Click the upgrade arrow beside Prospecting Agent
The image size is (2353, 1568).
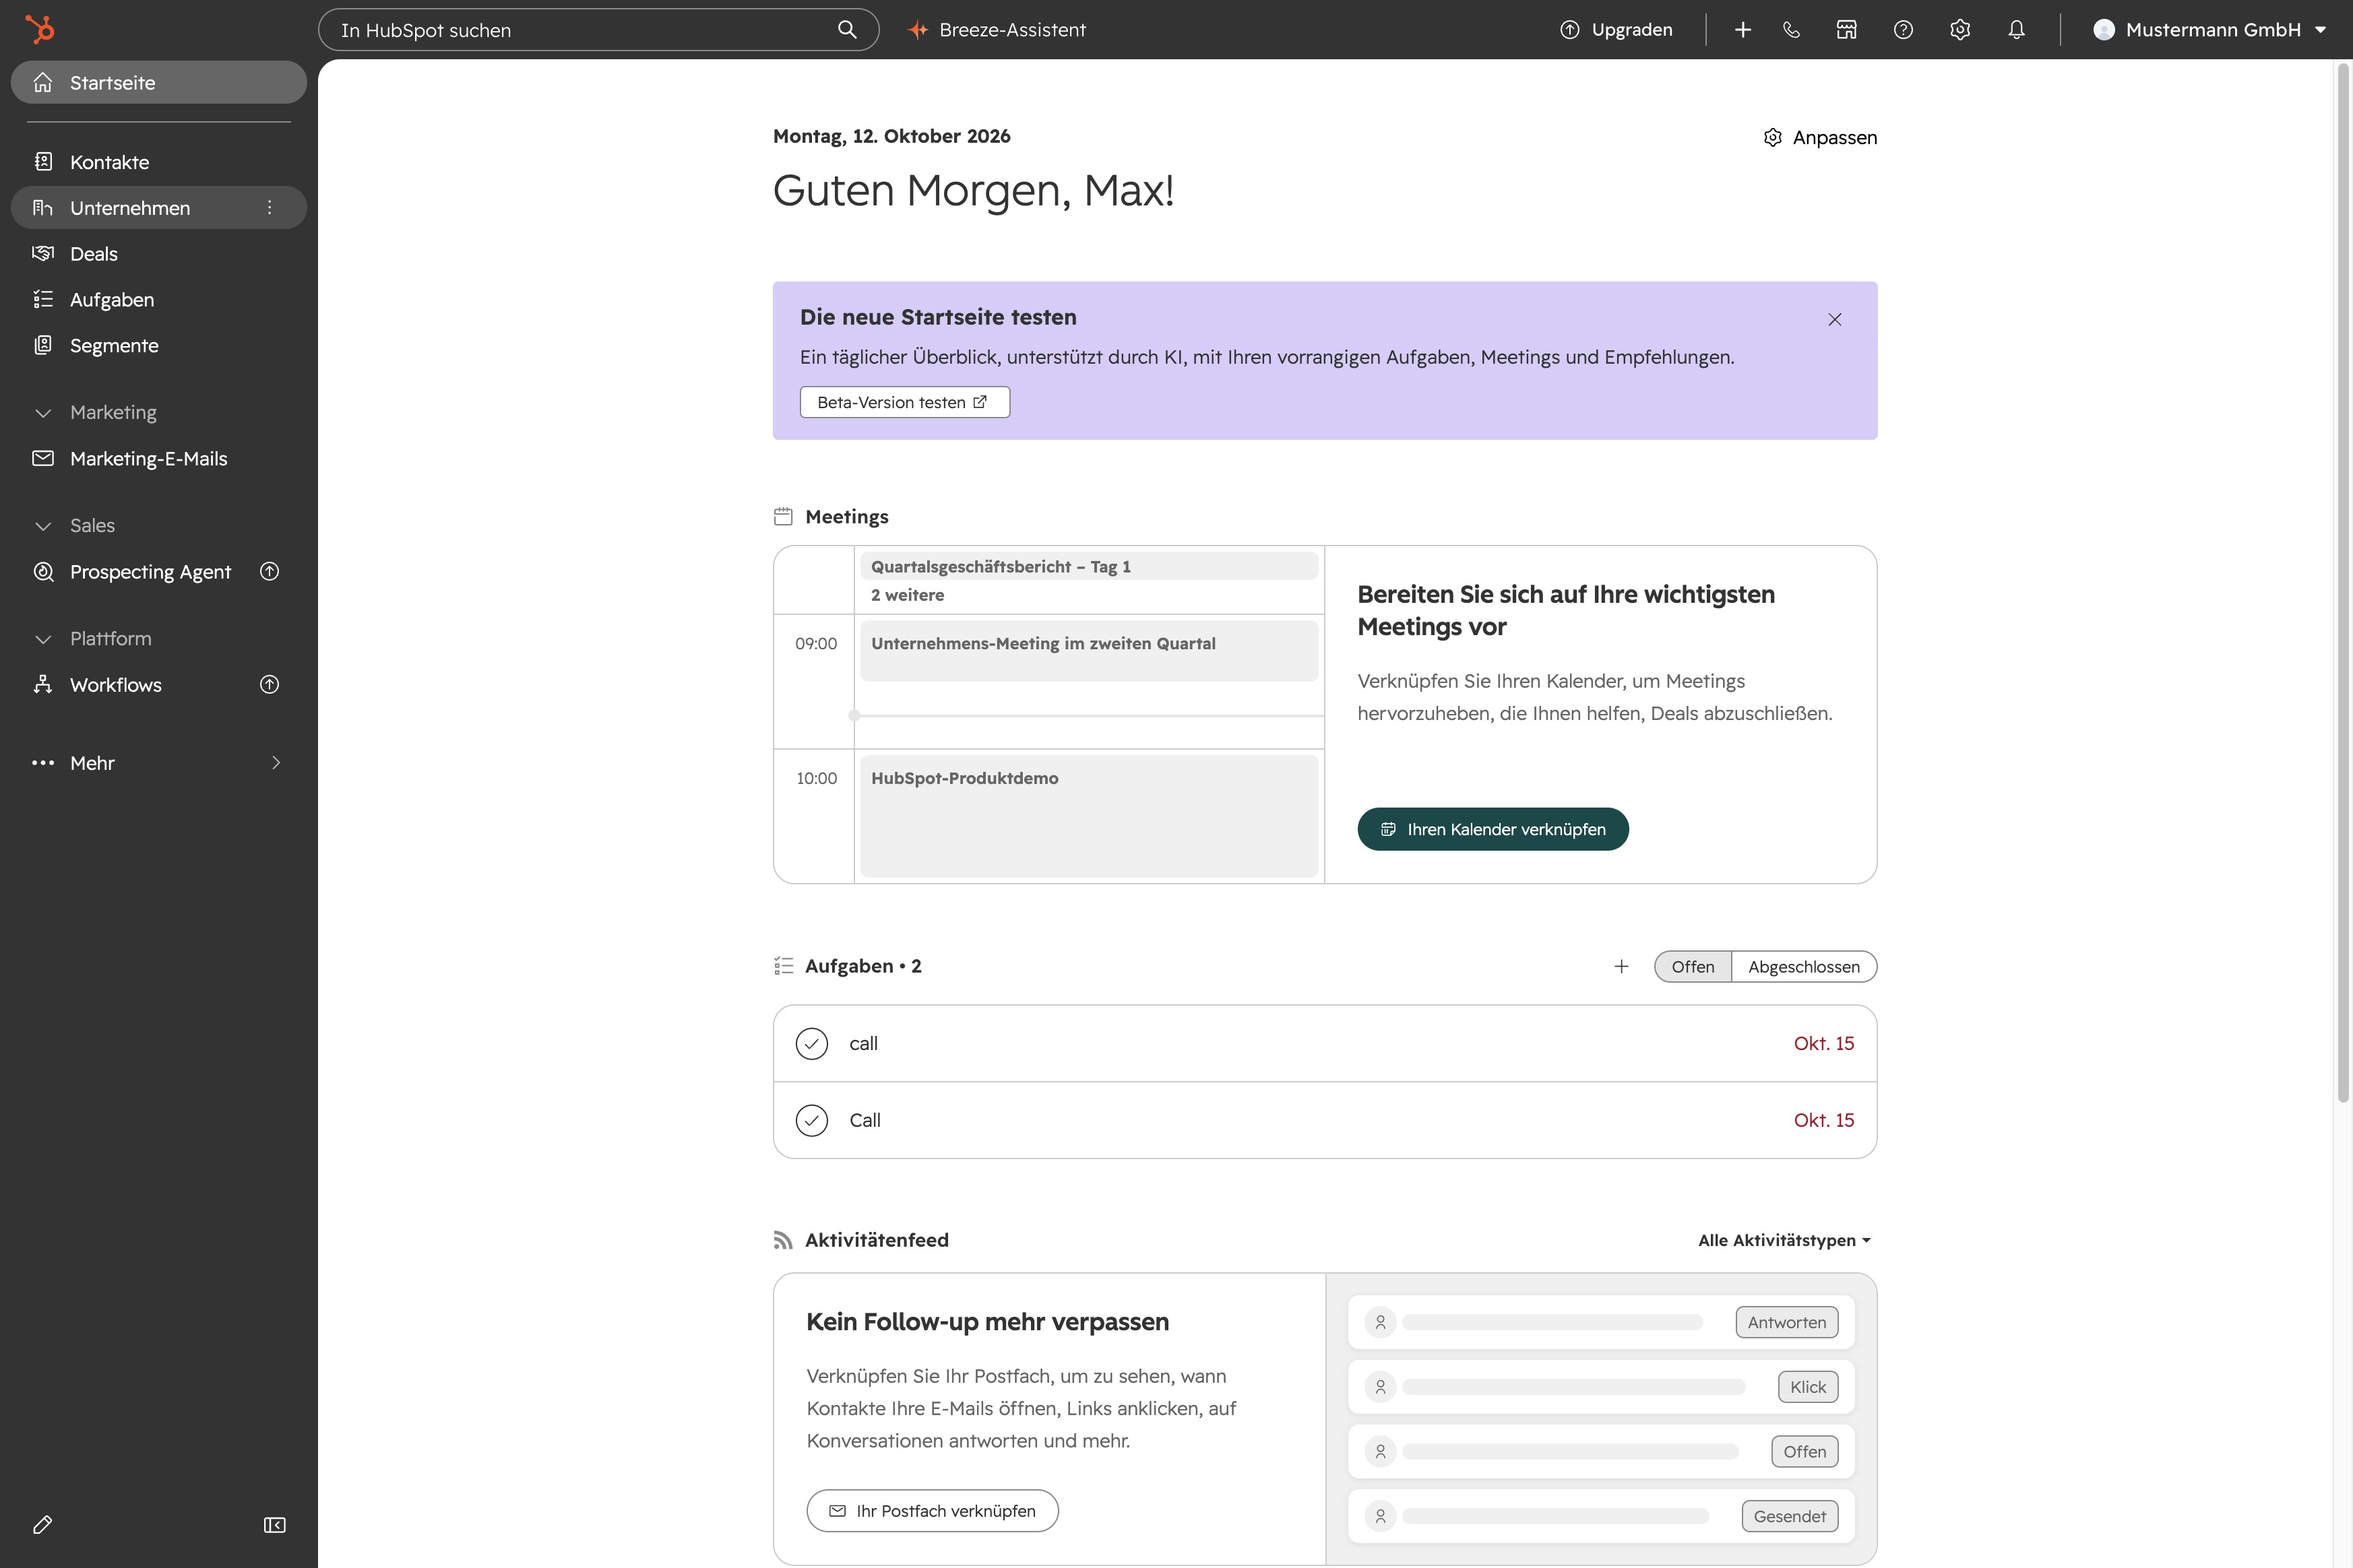[x=269, y=571]
